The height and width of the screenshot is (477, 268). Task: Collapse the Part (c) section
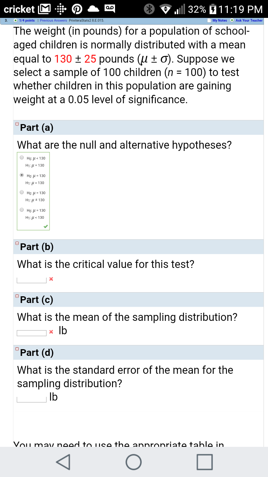tap(17, 296)
